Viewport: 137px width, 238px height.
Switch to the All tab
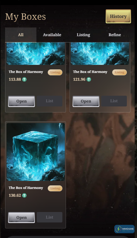(x=21, y=35)
